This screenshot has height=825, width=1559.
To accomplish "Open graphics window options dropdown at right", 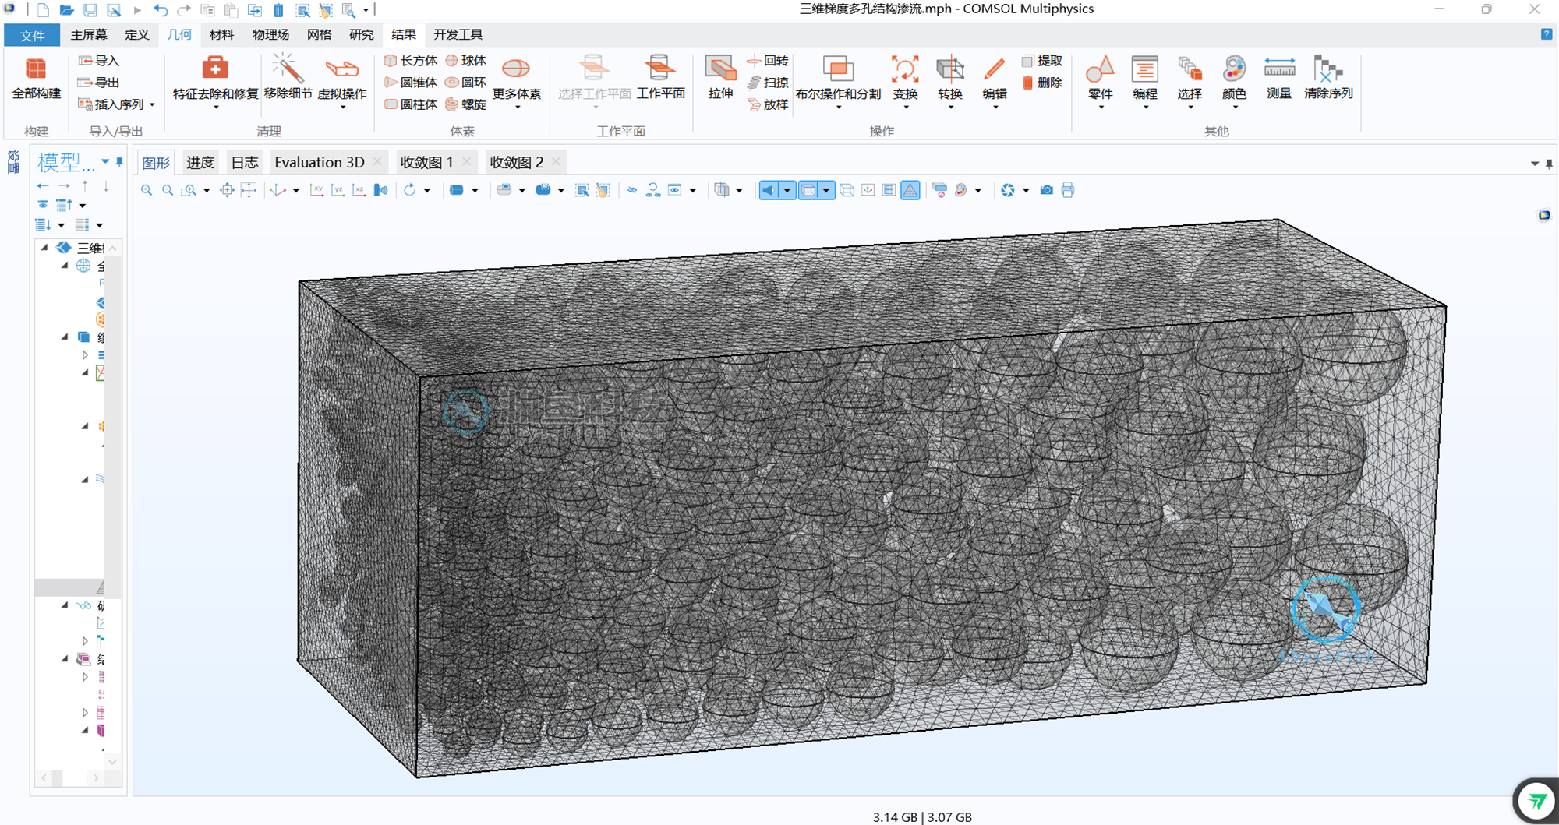I will tap(1534, 164).
